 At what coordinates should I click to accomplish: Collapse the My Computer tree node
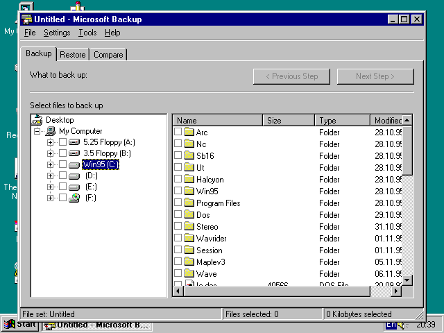pos(37,131)
